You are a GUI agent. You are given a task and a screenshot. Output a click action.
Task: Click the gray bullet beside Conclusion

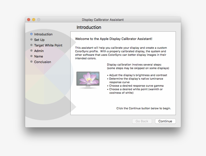(31, 62)
